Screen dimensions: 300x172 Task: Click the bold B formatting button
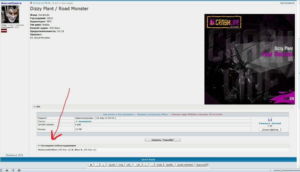point(91,165)
